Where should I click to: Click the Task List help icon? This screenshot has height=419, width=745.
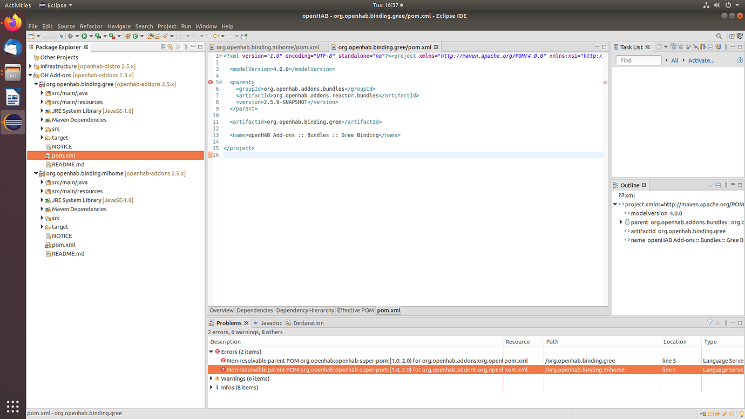coord(740,60)
